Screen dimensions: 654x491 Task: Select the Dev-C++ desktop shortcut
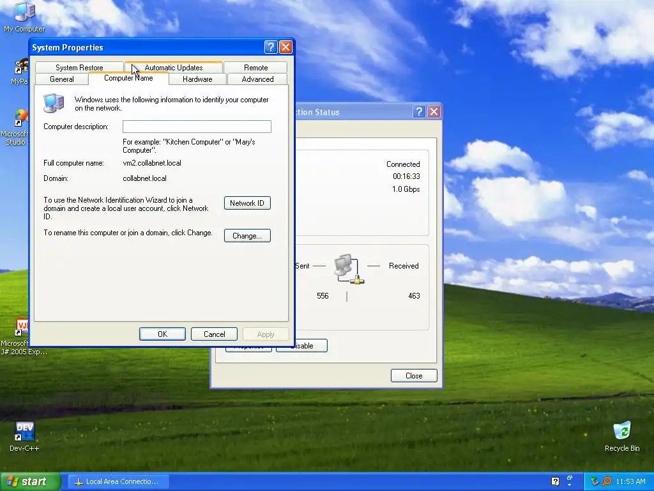point(24,436)
